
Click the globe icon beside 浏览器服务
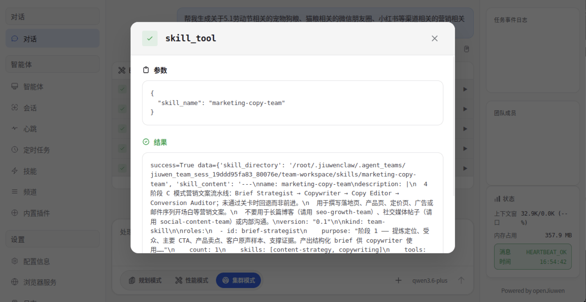pyautogui.click(x=15, y=282)
